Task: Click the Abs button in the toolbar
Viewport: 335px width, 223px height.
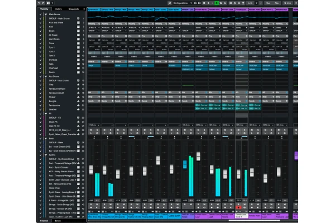Action: 276,3
